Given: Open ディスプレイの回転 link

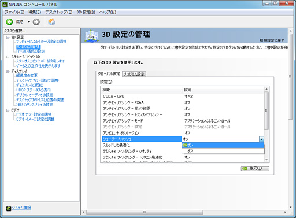Looking at the screenshot, I should pos(29,85).
